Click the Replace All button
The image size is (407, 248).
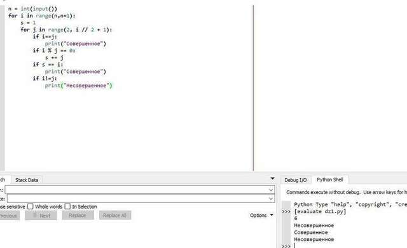115,216
